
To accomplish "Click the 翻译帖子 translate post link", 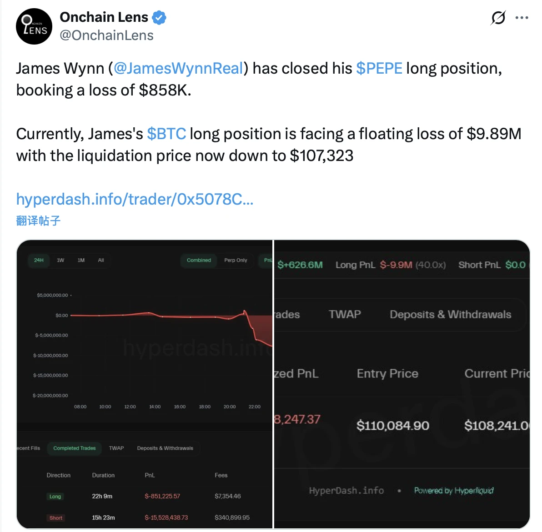I will [x=38, y=221].
